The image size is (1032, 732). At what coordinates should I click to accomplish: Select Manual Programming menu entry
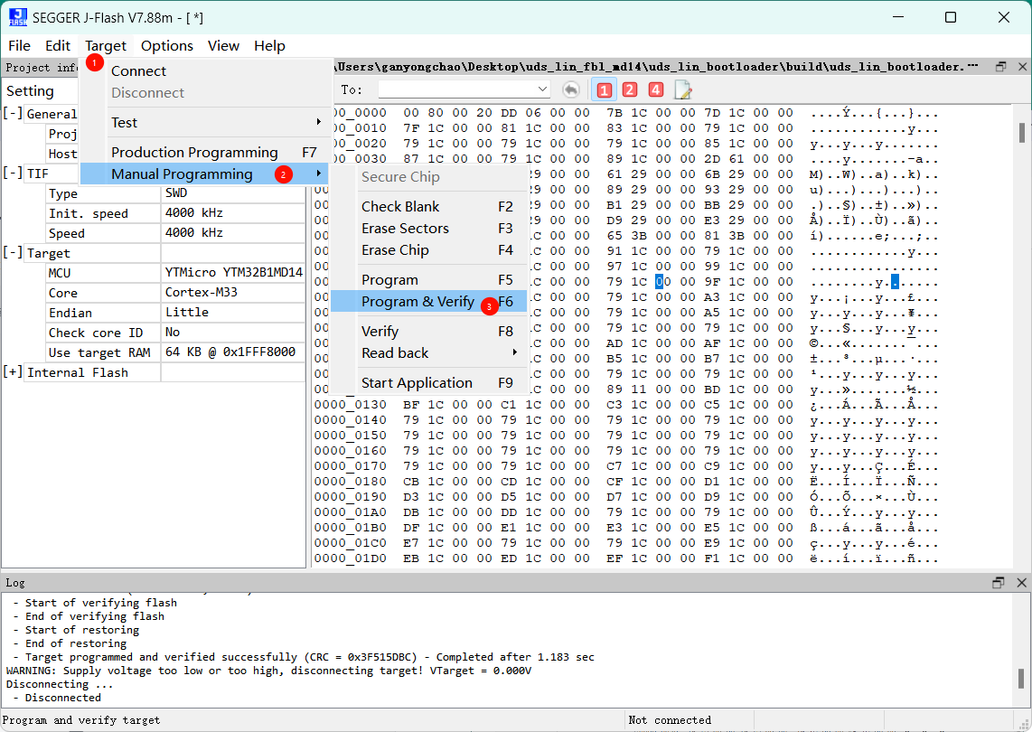click(204, 174)
